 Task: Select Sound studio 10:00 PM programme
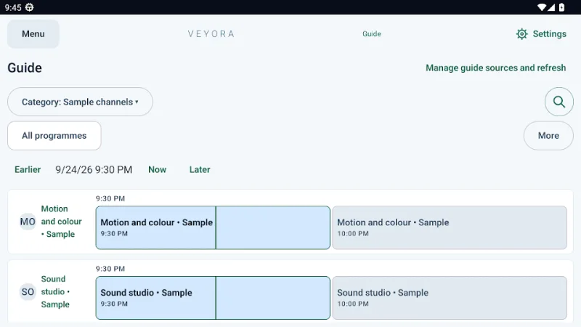pyautogui.click(x=450, y=298)
